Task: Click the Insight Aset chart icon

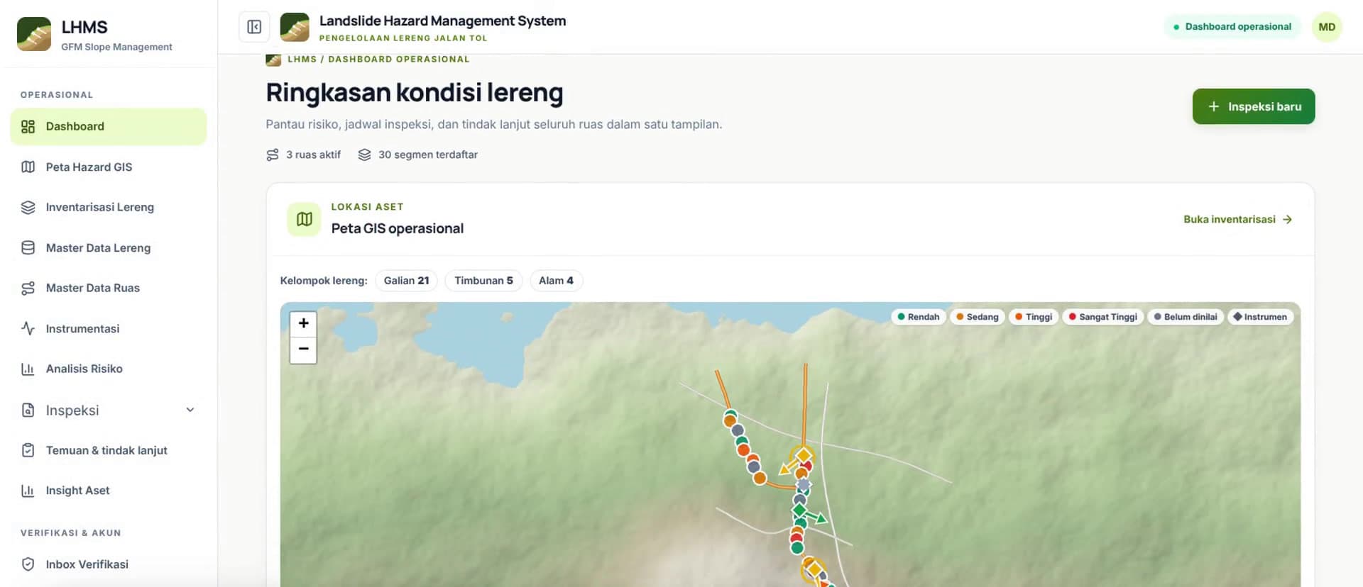Action: click(28, 491)
